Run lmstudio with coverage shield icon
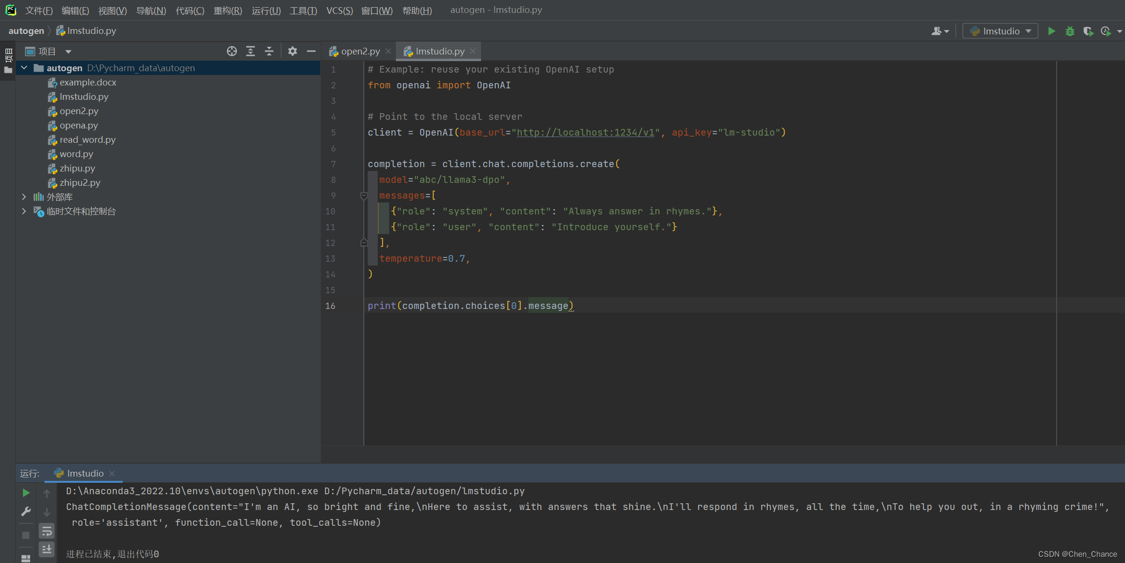 point(1088,31)
